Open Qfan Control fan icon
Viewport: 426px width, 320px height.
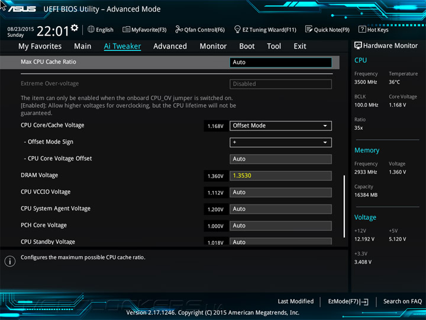[179, 29]
